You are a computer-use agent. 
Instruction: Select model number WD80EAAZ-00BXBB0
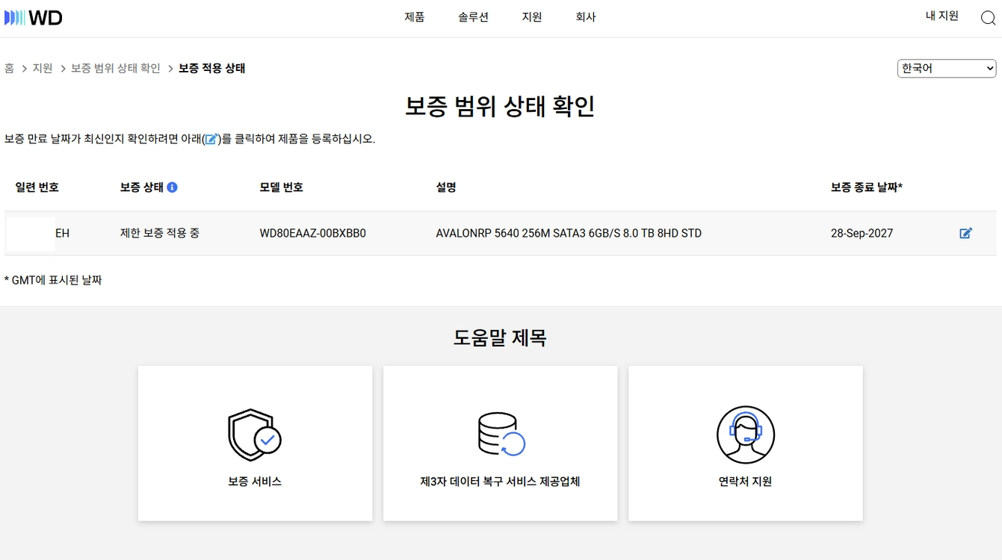312,233
